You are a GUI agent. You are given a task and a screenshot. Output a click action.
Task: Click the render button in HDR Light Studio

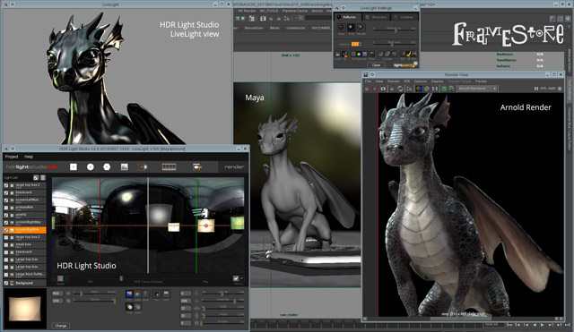(234, 167)
